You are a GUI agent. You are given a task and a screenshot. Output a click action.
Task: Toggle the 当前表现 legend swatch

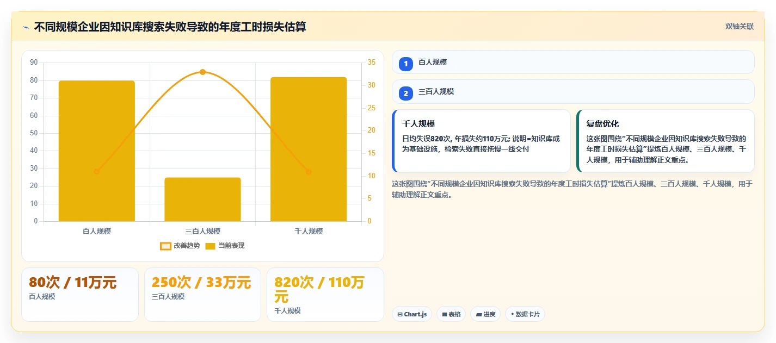pyautogui.click(x=211, y=246)
